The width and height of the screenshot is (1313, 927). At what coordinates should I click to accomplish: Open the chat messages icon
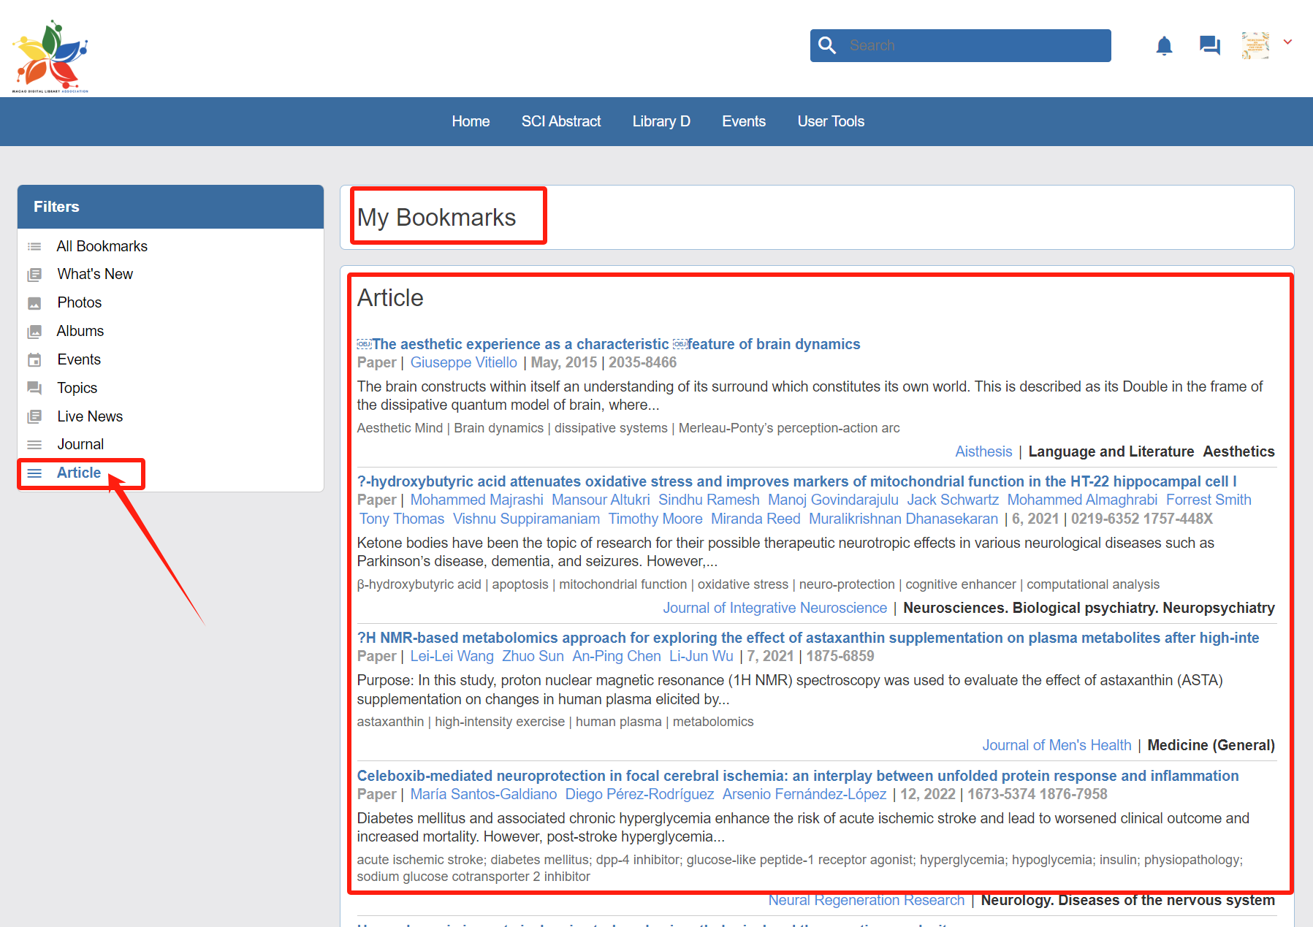click(x=1209, y=46)
